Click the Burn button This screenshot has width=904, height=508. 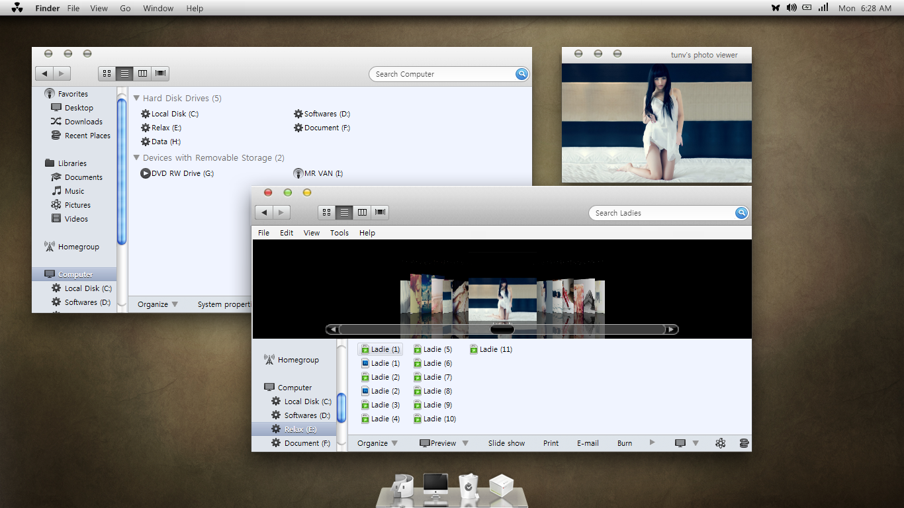[x=625, y=443]
